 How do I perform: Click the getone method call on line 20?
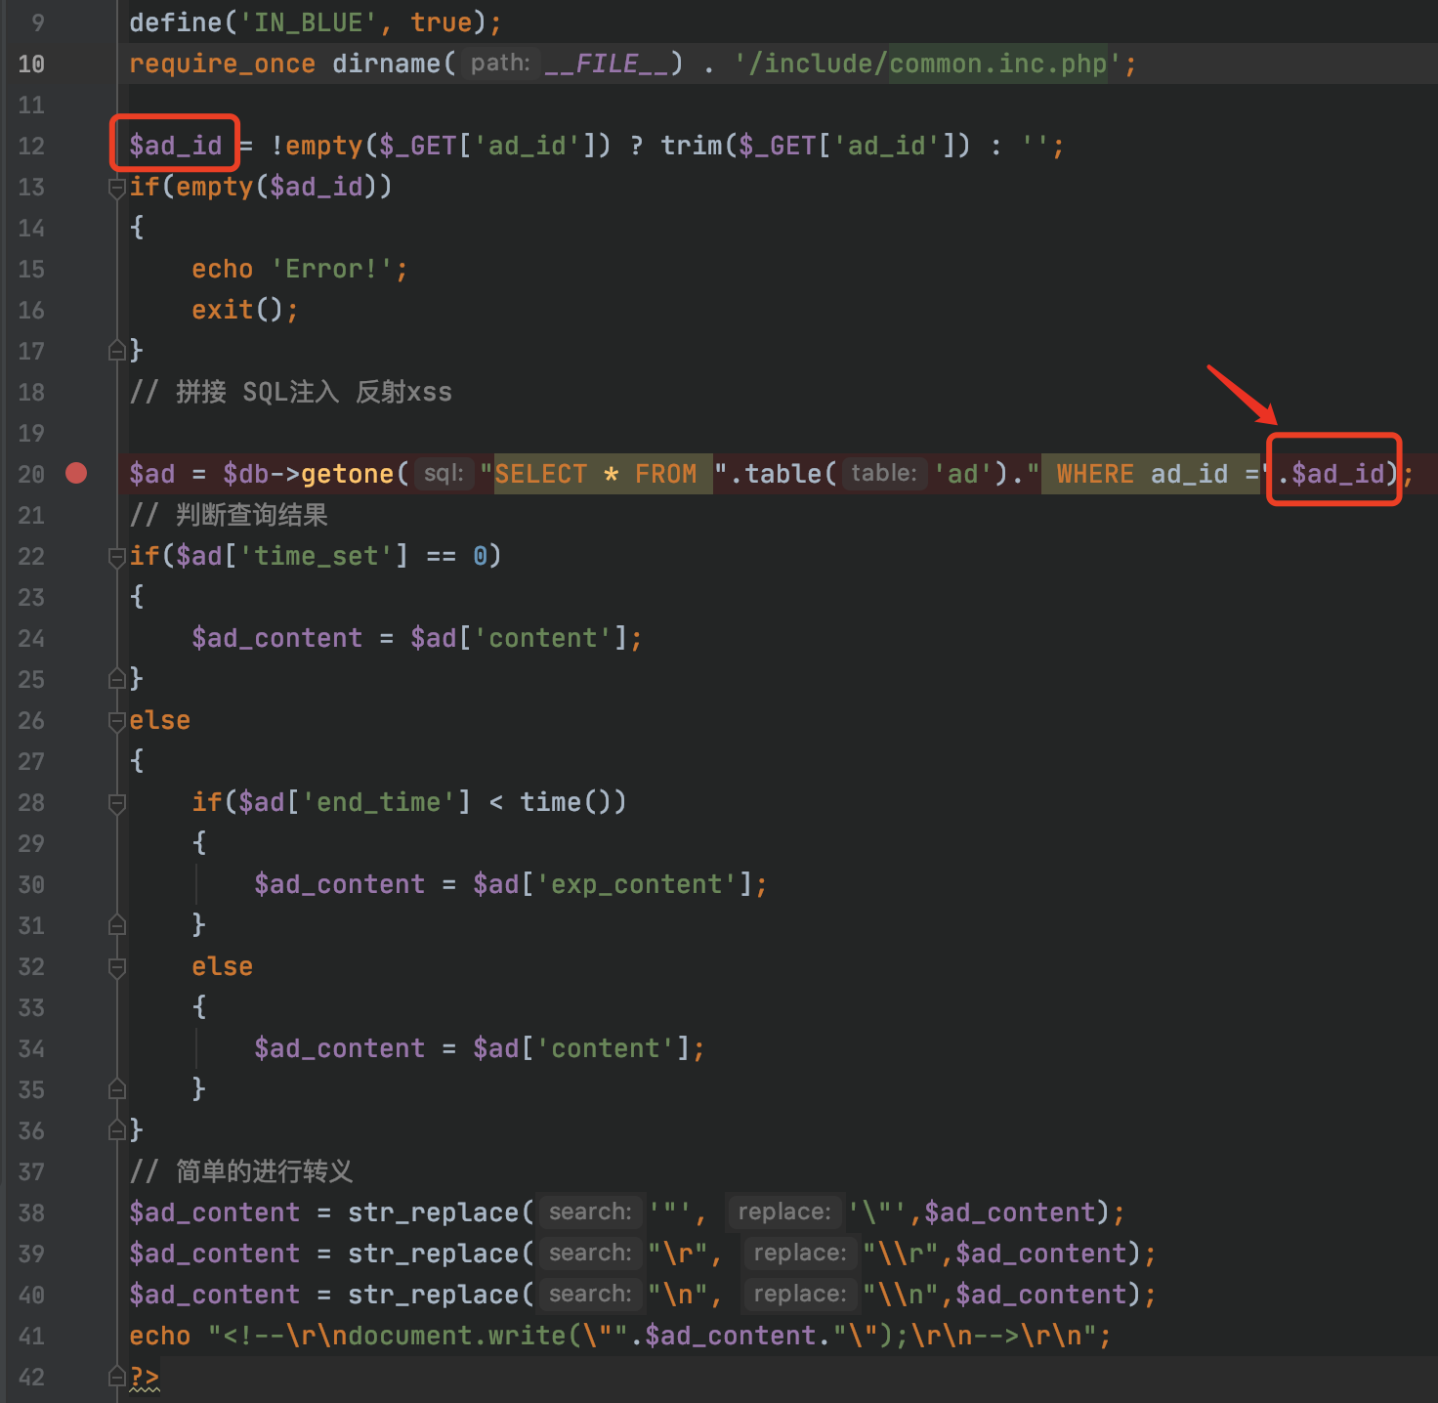347,474
